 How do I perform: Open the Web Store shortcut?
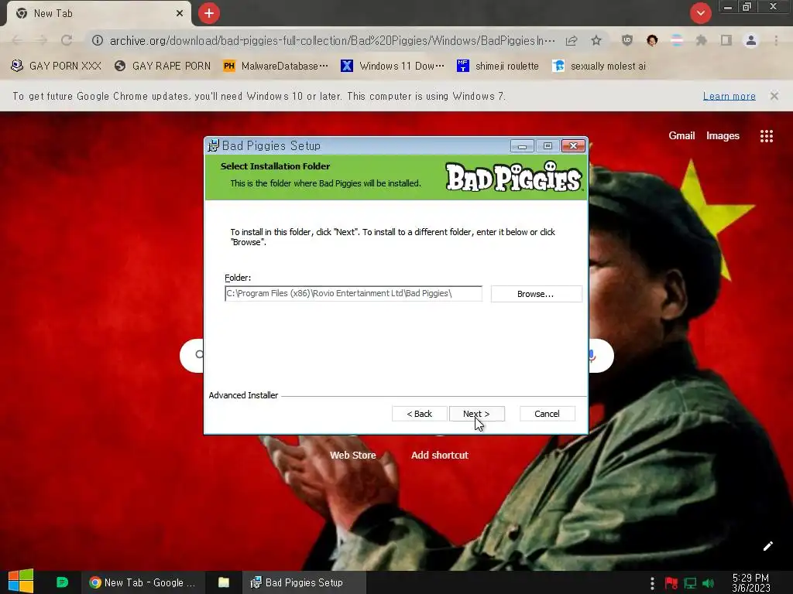tap(353, 455)
